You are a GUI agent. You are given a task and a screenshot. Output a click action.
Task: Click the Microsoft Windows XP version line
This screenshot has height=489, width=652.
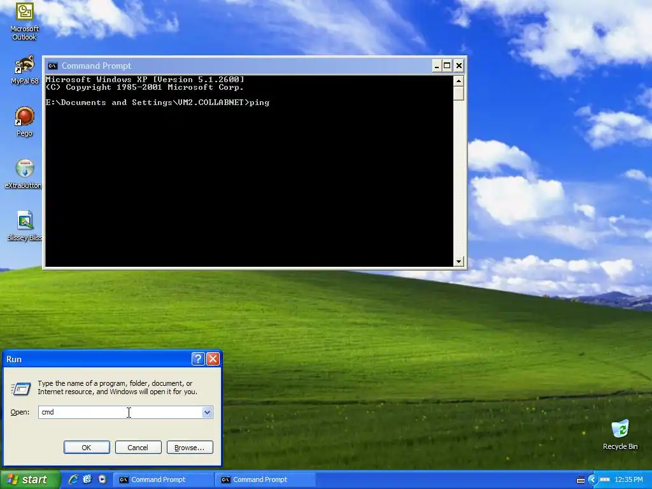click(x=145, y=80)
